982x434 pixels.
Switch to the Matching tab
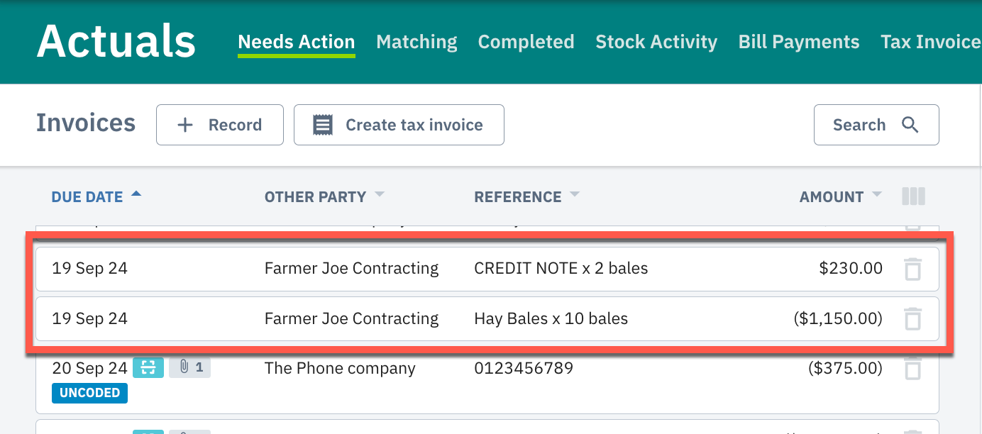[416, 42]
